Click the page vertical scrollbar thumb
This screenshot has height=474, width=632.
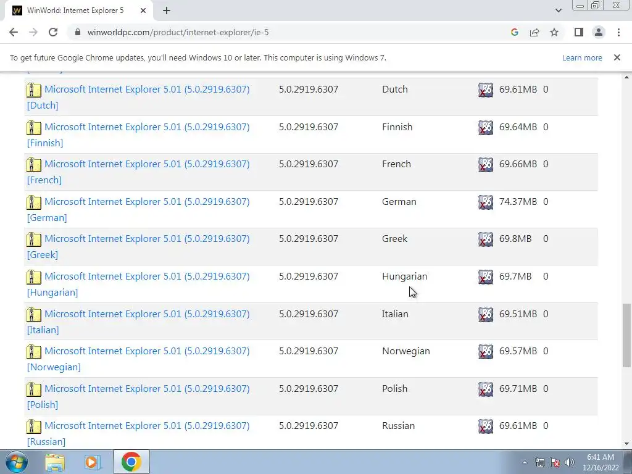point(626,335)
